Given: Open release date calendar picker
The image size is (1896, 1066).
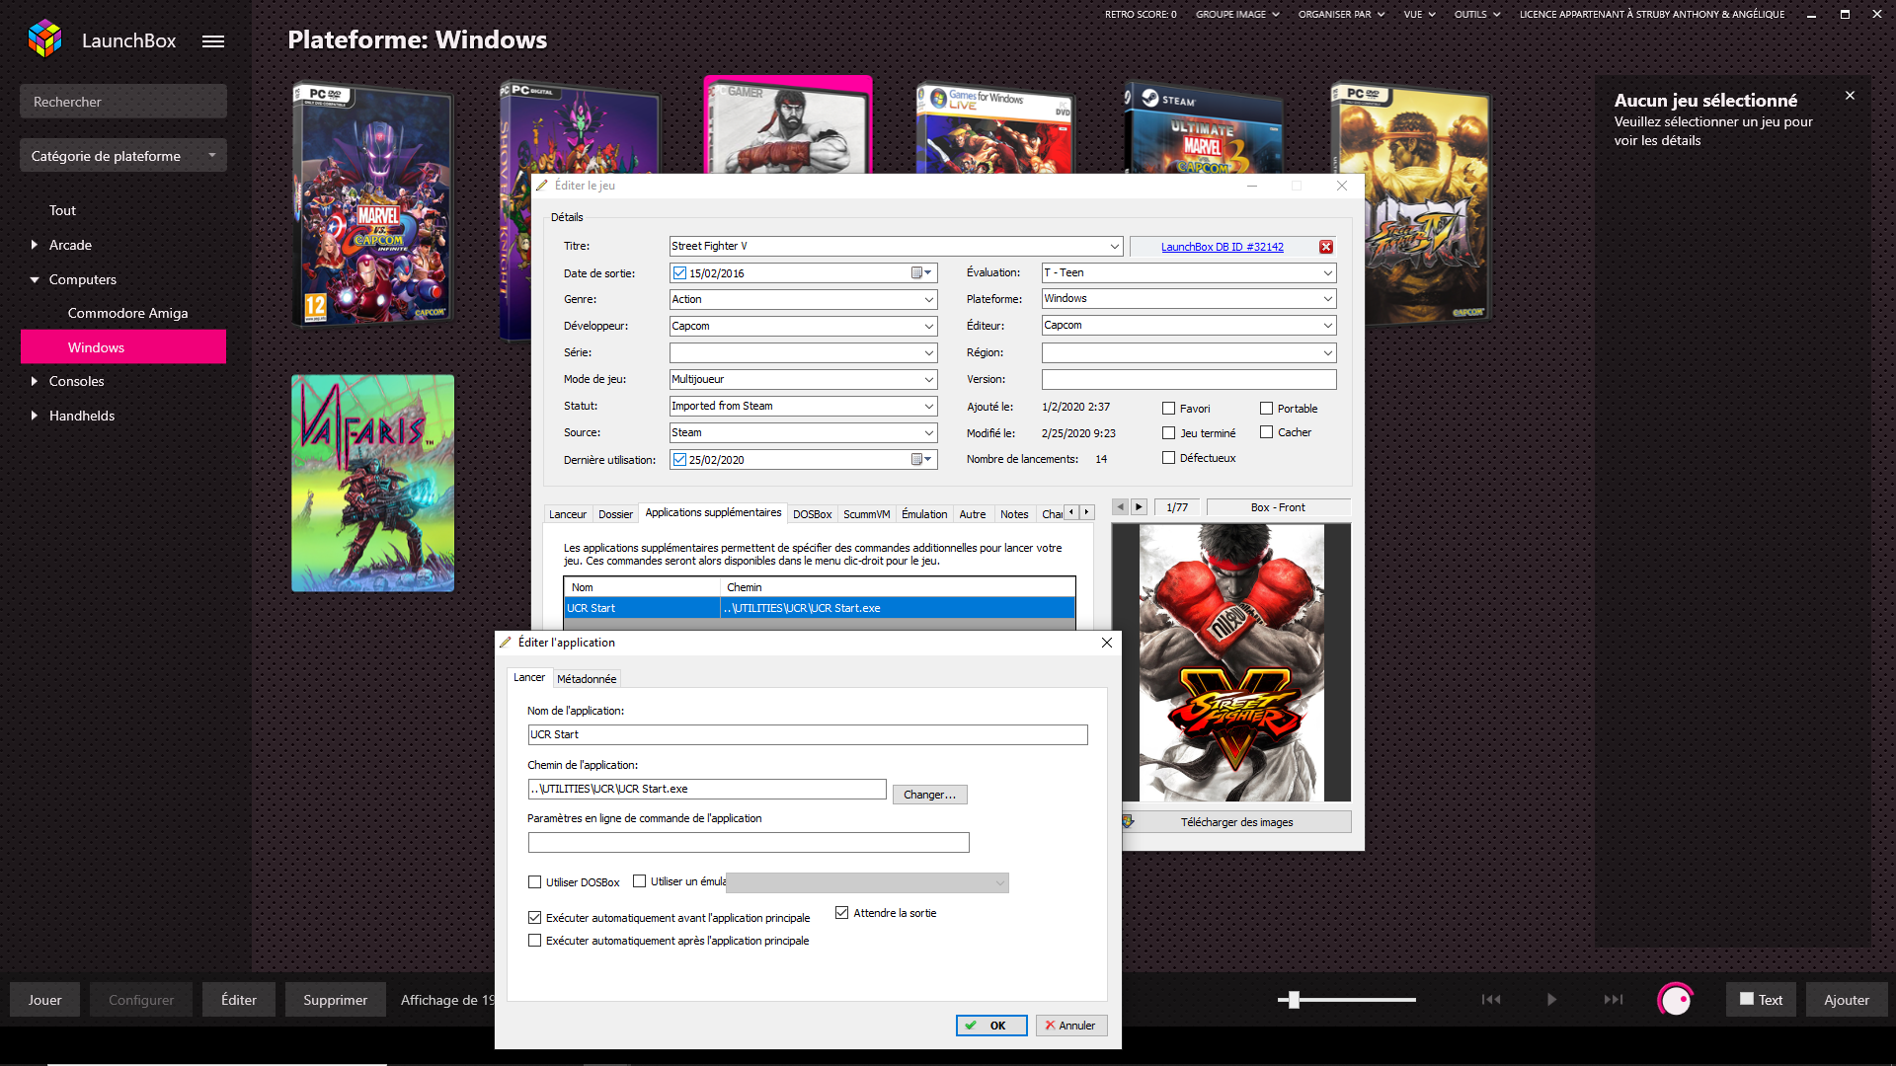Looking at the screenshot, I should point(921,272).
